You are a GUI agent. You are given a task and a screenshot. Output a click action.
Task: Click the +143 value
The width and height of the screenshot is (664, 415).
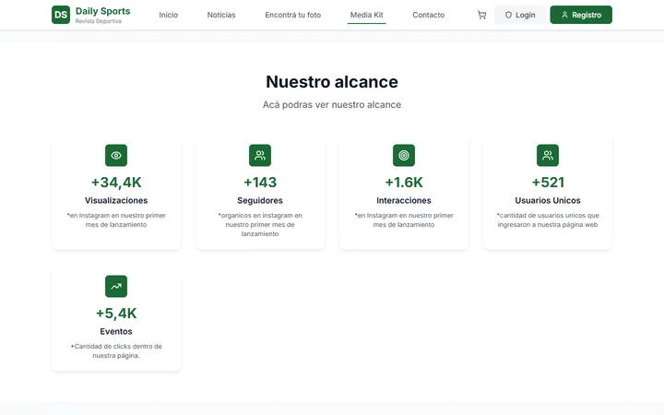260,183
